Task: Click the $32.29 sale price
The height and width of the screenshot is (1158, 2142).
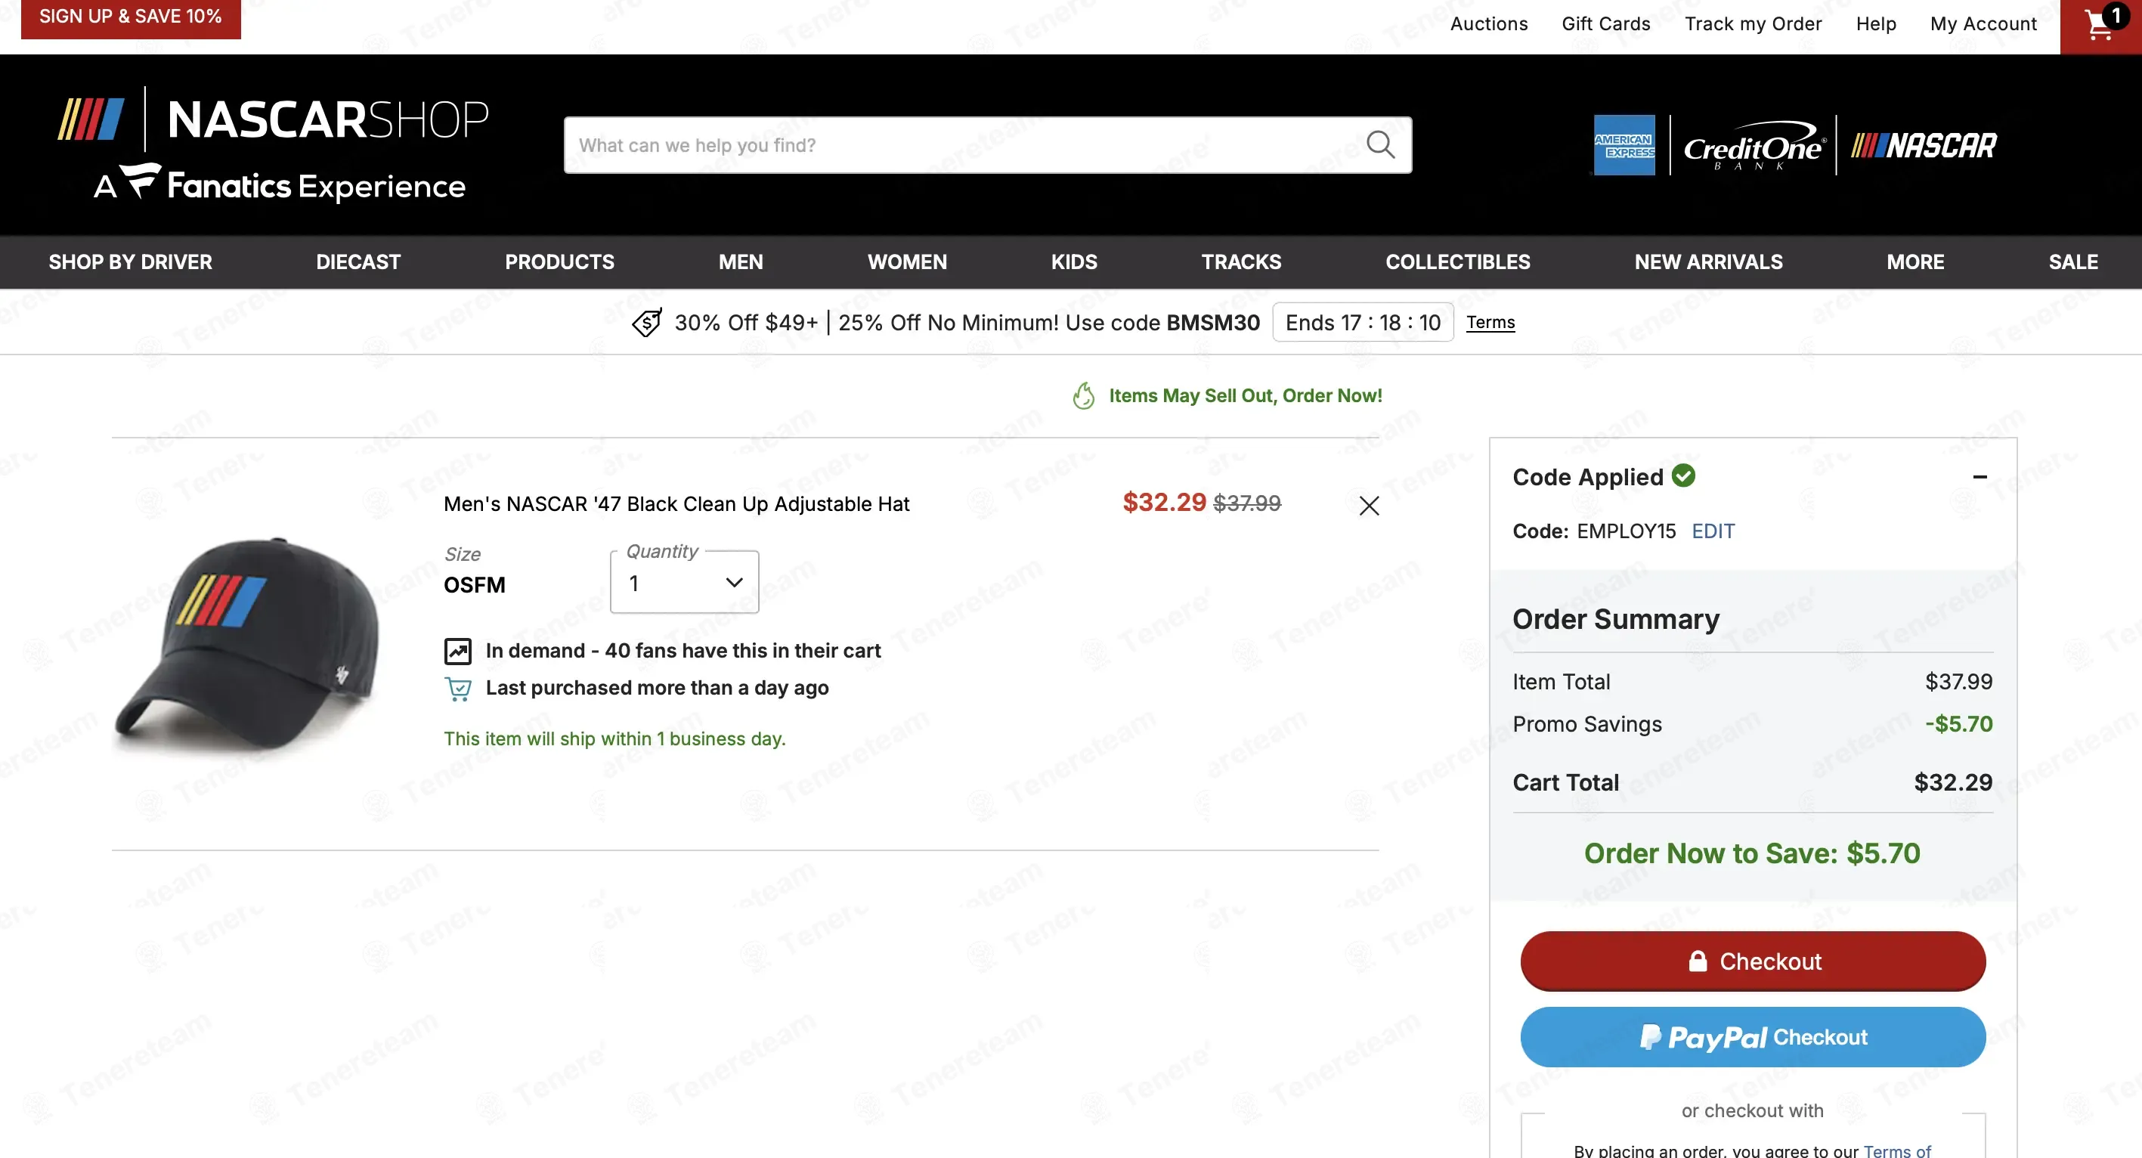Action: click(x=1164, y=502)
